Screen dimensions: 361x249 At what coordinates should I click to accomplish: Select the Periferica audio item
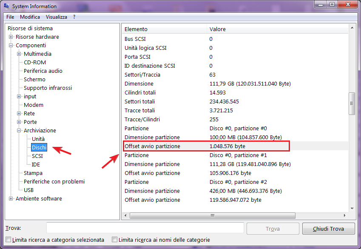[43, 71]
